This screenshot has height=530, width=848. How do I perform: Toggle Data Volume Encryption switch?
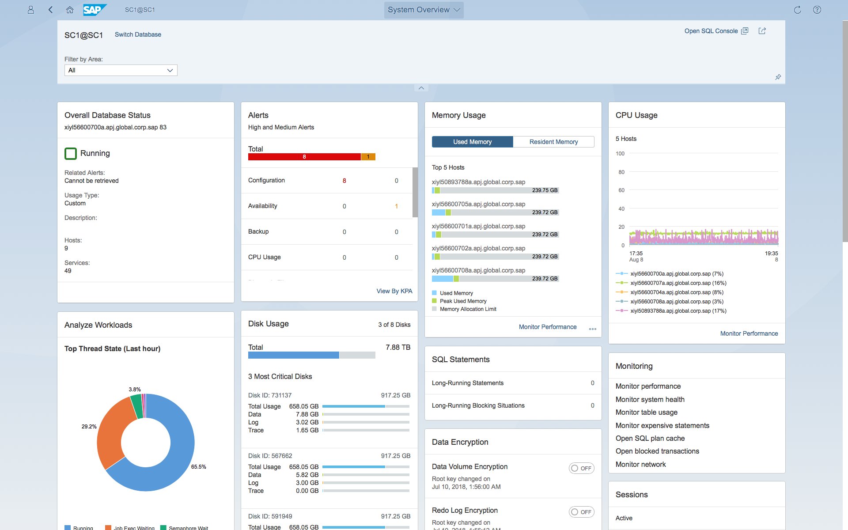pyautogui.click(x=581, y=468)
